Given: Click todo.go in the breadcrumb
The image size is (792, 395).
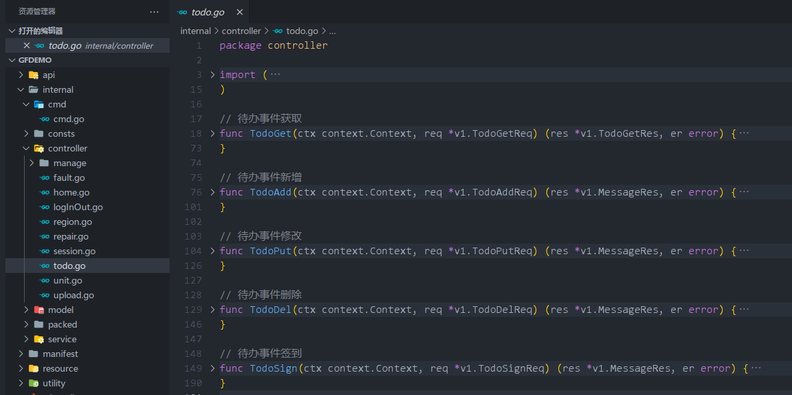Looking at the screenshot, I should tap(302, 31).
